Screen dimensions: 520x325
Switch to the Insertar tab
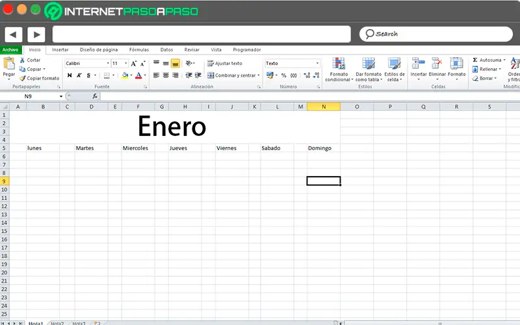60,50
